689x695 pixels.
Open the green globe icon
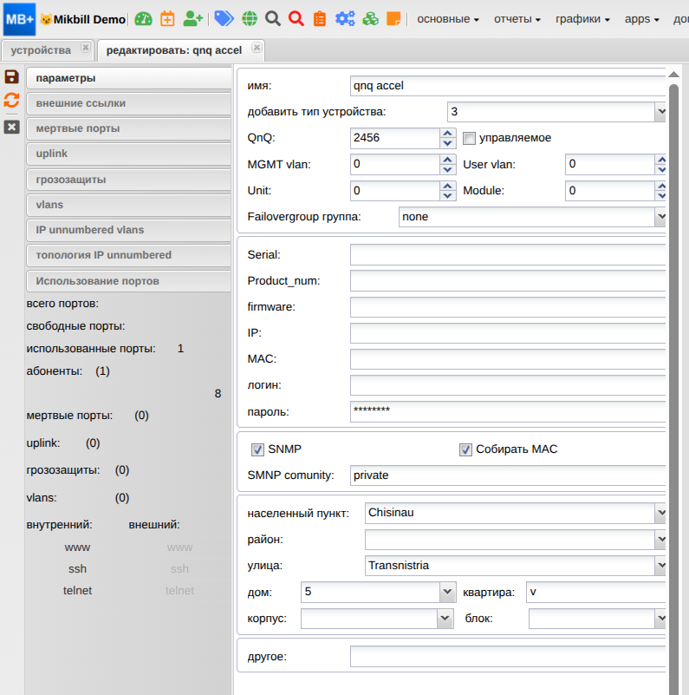(x=249, y=18)
